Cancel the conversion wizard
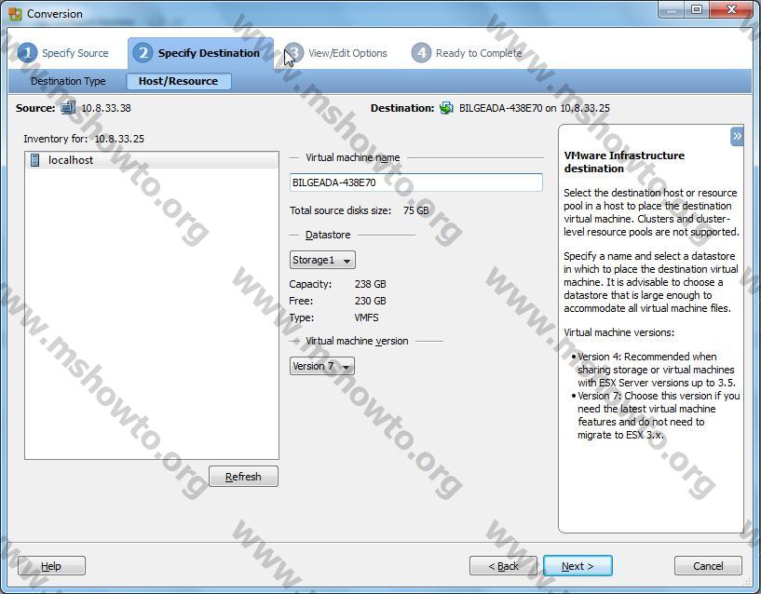This screenshot has width=761, height=594. click(708, 566)
